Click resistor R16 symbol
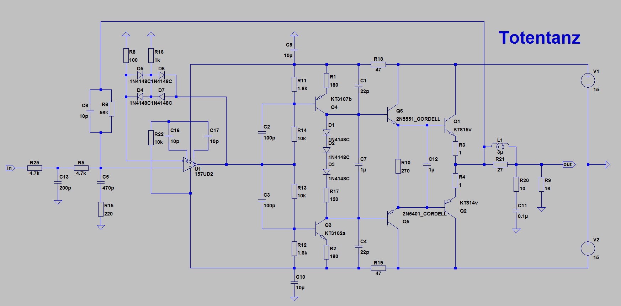Viewport: 621px width, 306px height. (x=151, y=55)
